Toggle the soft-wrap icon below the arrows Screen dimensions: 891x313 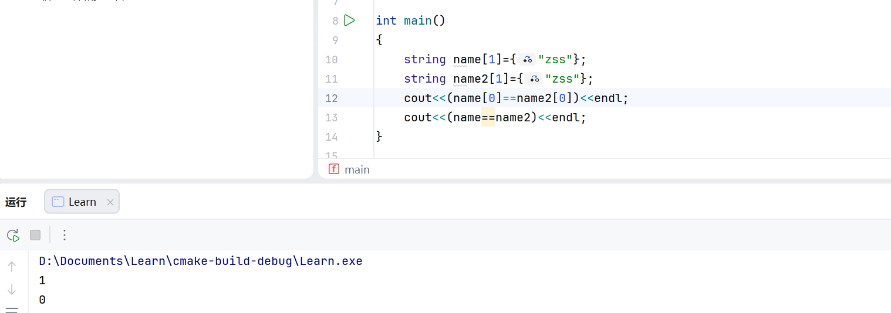coord(12,309)
